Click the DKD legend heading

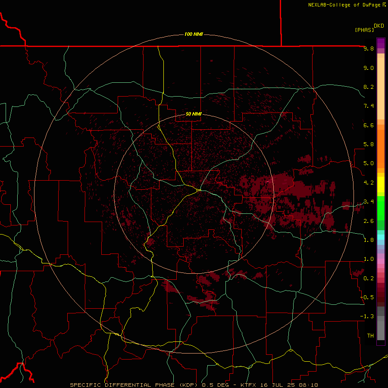[379, 26]
